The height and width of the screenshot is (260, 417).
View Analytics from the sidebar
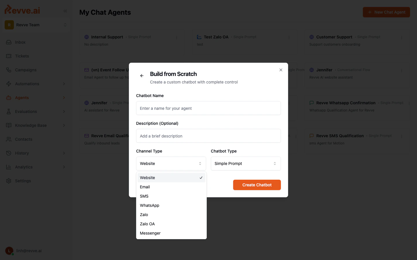(24, 167)
